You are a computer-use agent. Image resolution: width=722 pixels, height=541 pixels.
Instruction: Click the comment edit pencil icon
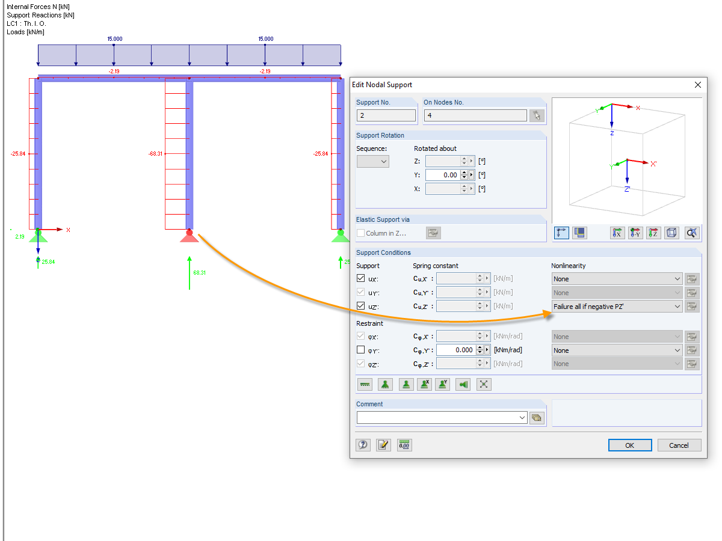coord(383,445)
